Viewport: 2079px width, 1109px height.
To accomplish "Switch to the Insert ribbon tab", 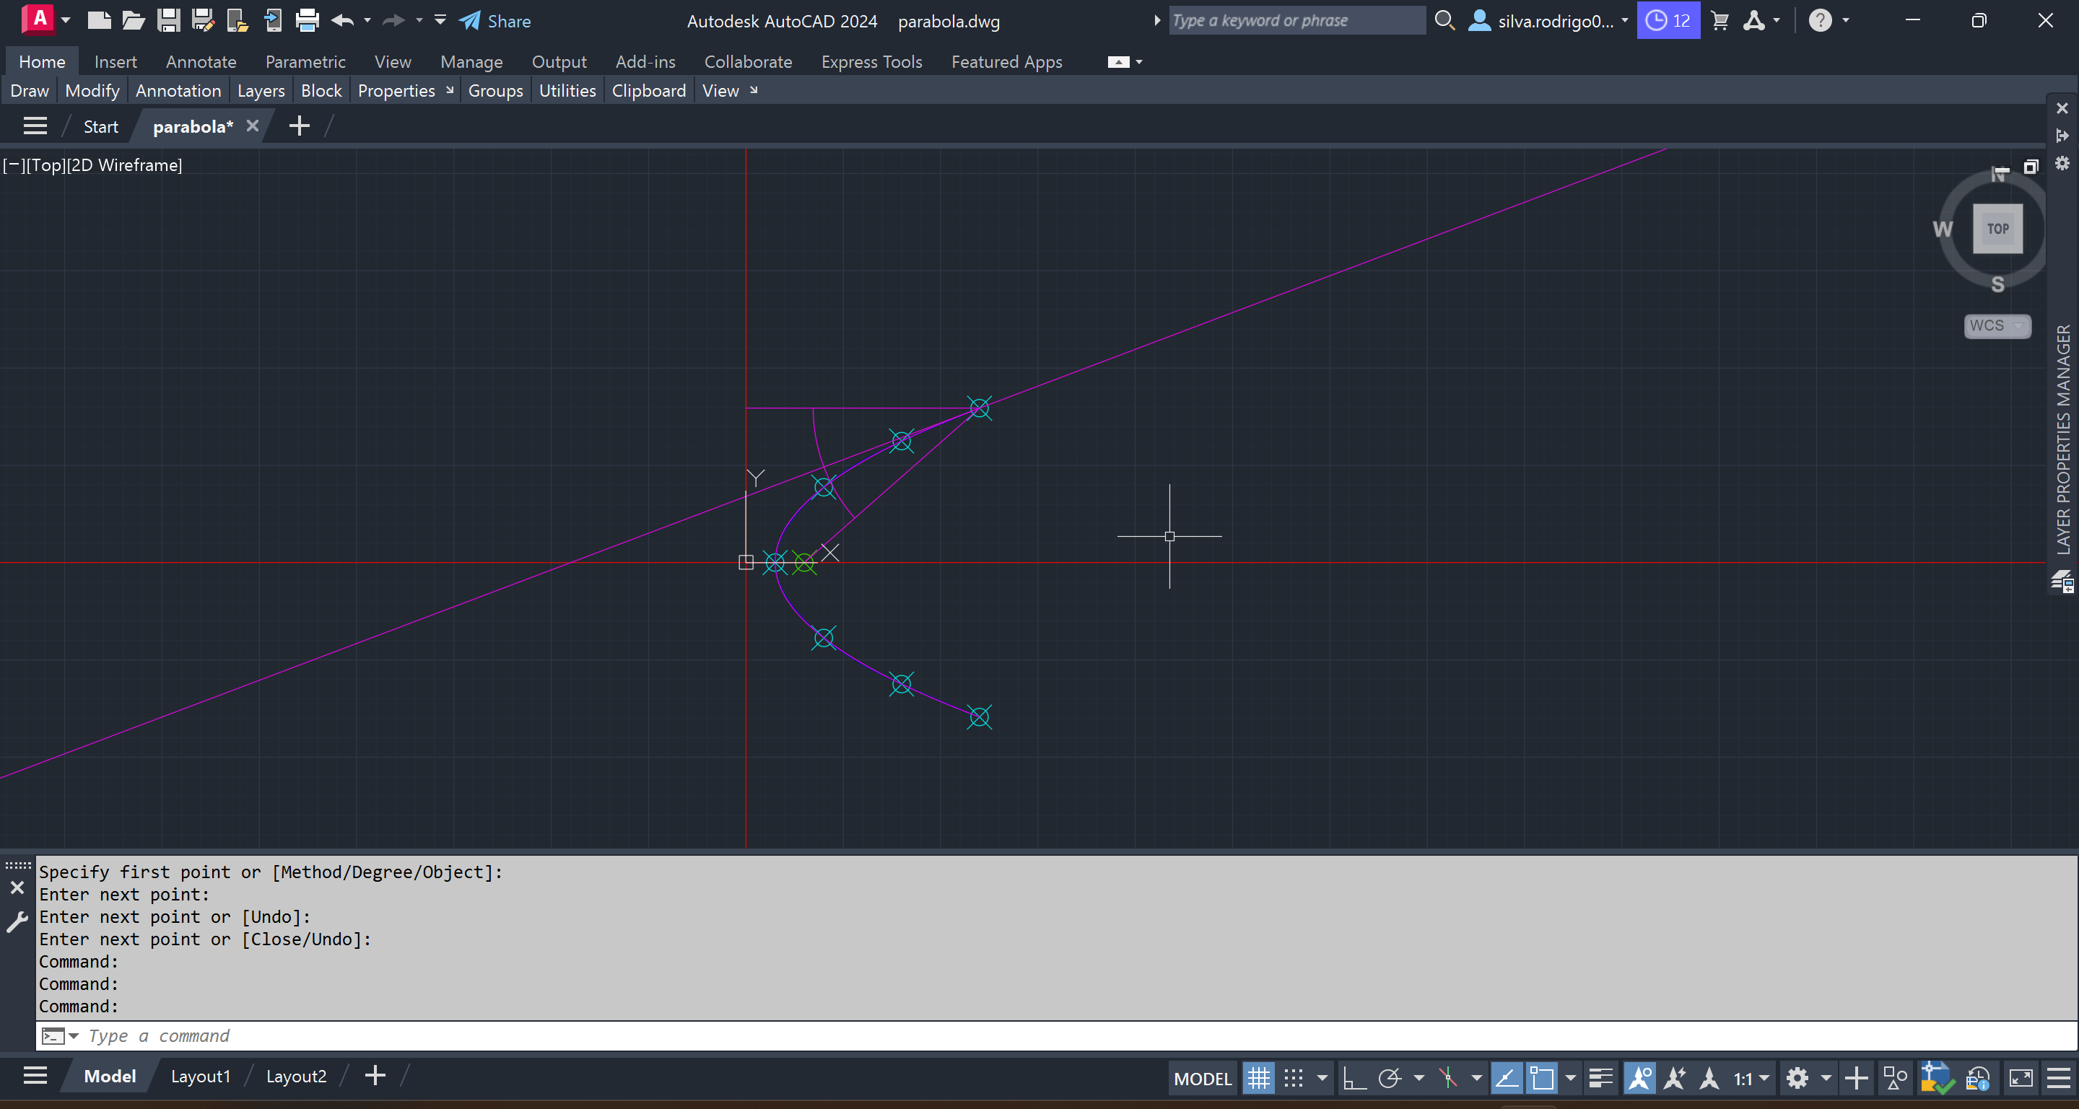I will click(x=115, y=61).
